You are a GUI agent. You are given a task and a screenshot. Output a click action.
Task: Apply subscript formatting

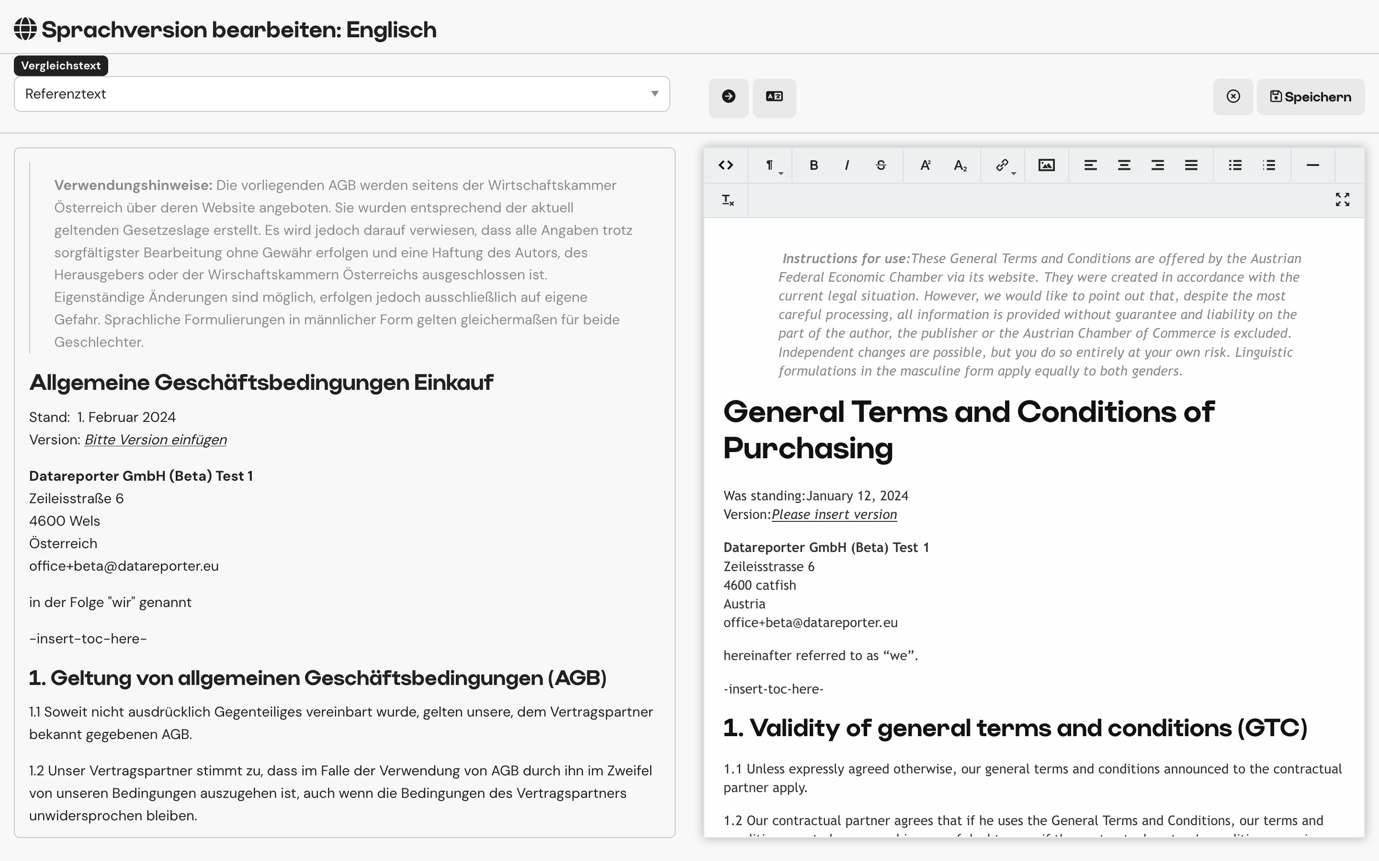coord(960,165)
